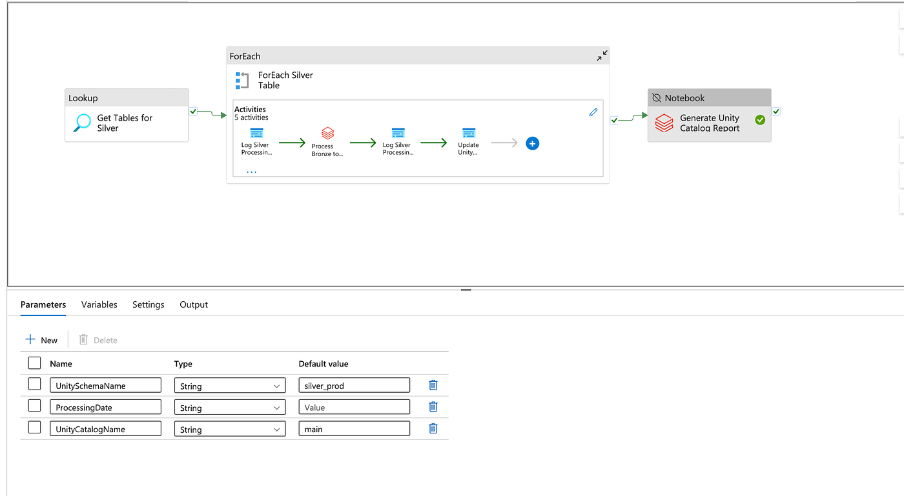Click the ForEach loop icon

click(242, 81)
